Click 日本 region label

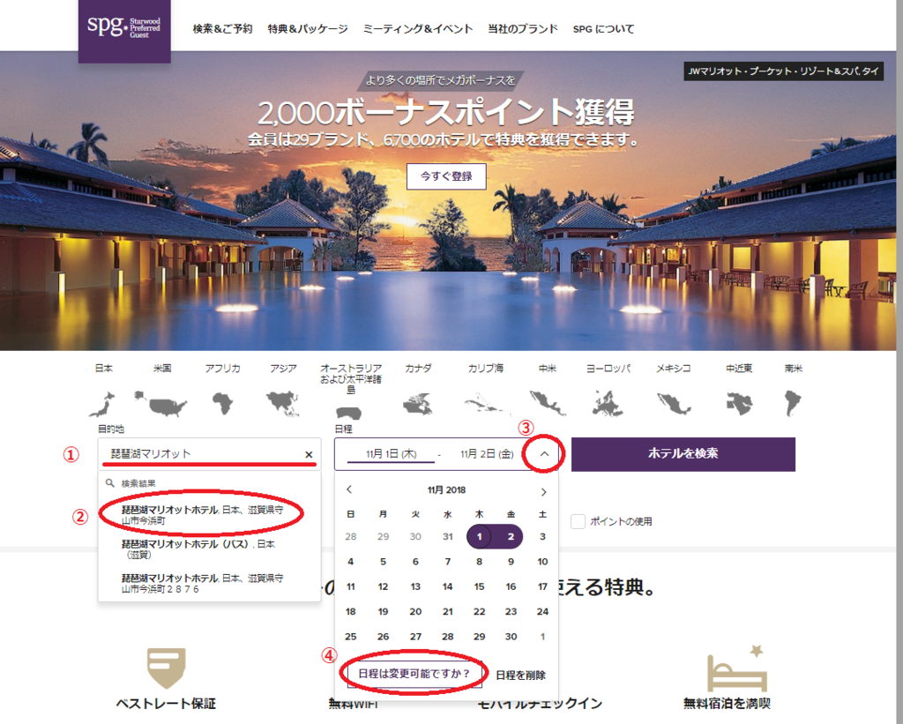coord(104,369)
